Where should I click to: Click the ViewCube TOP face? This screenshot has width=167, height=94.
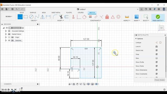(x=161, y=28)
